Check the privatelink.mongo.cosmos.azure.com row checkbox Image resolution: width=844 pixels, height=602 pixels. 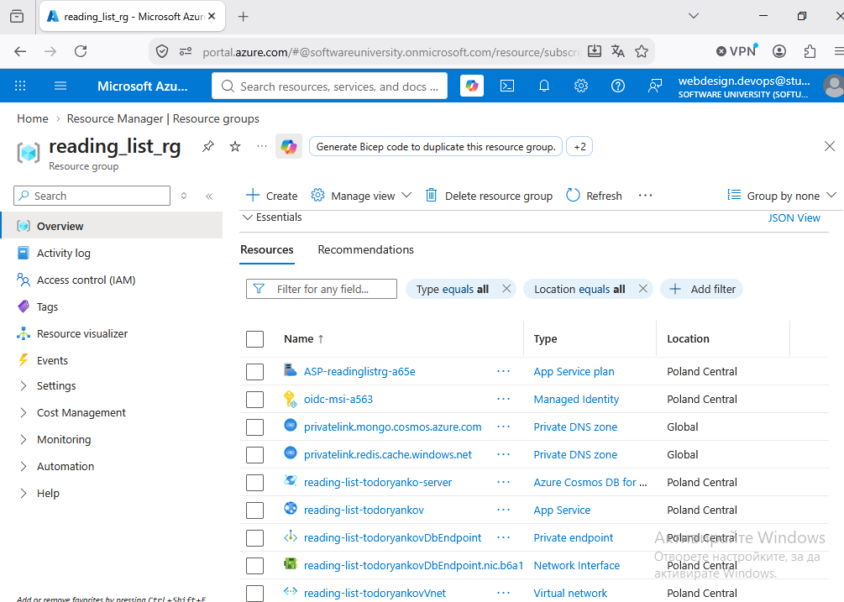254,427
